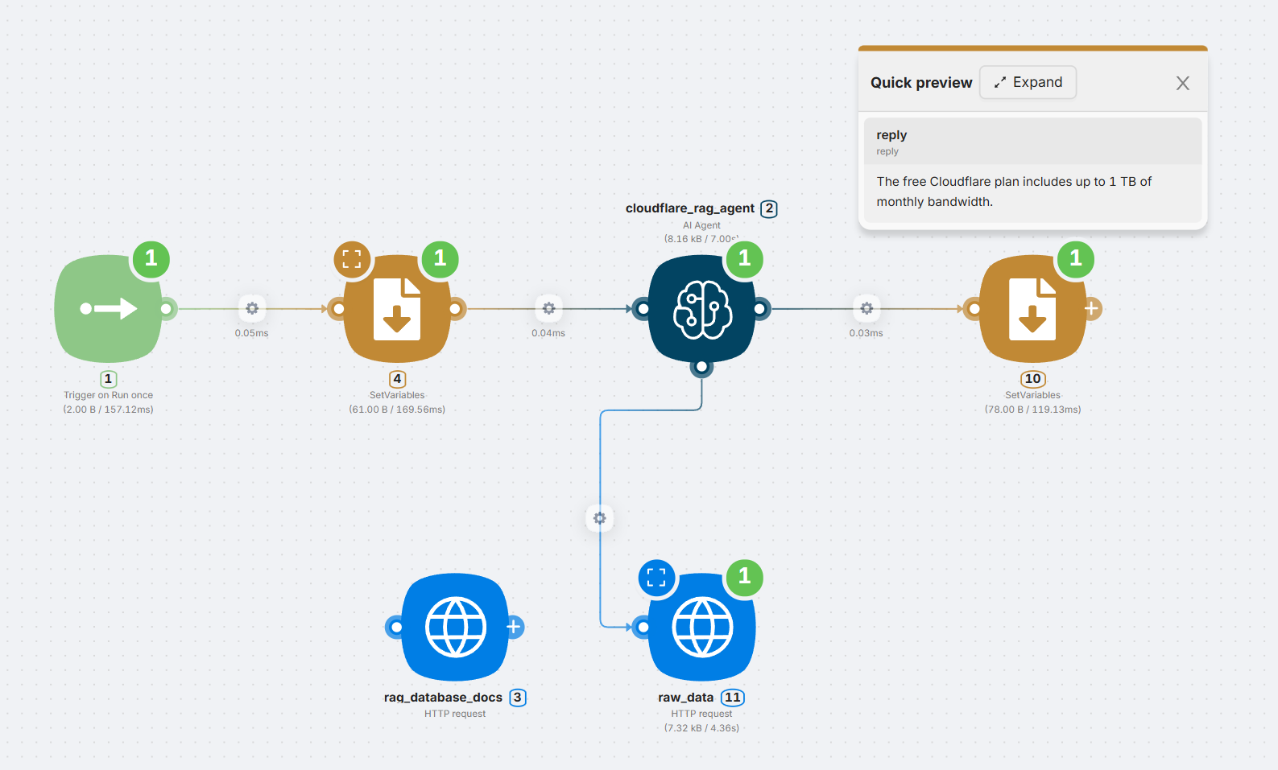Open settings gear on the 0.04ms connection

(x=548, y=308)
